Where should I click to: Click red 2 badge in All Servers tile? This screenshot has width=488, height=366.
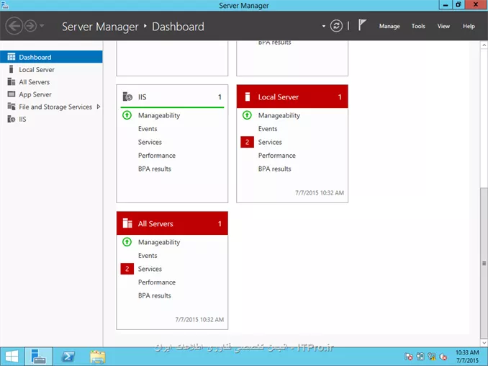tap(127, 269)
